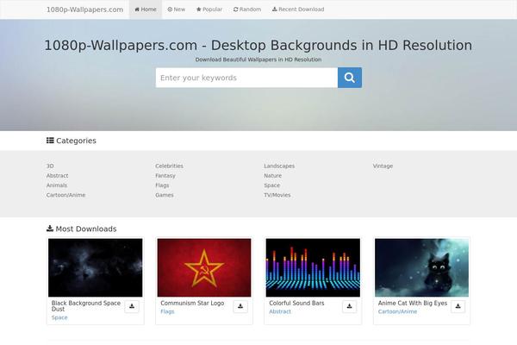
Task: Download Communism Star Logo wallpaper
Action: tap(240, 306)
